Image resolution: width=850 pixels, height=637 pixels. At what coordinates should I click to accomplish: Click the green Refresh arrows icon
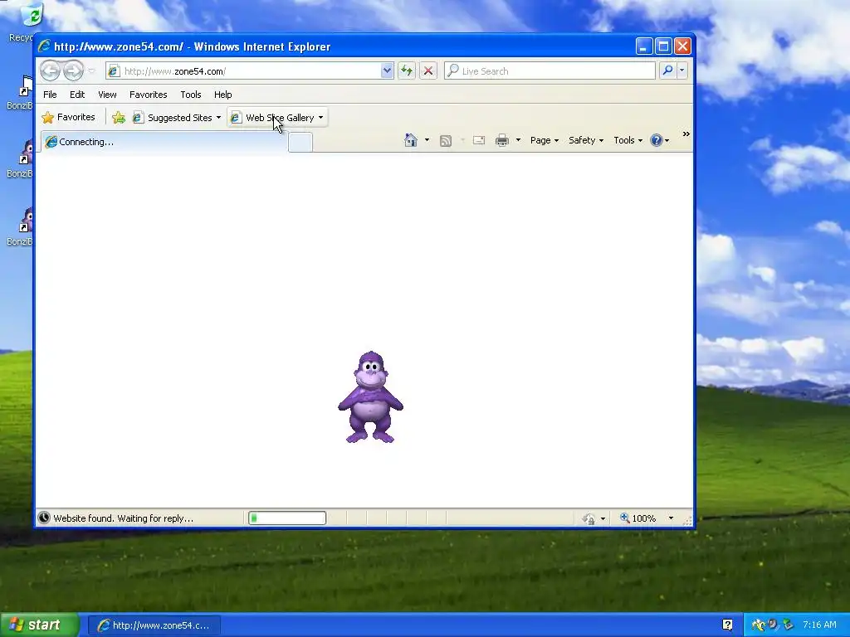tap(407, 71)
